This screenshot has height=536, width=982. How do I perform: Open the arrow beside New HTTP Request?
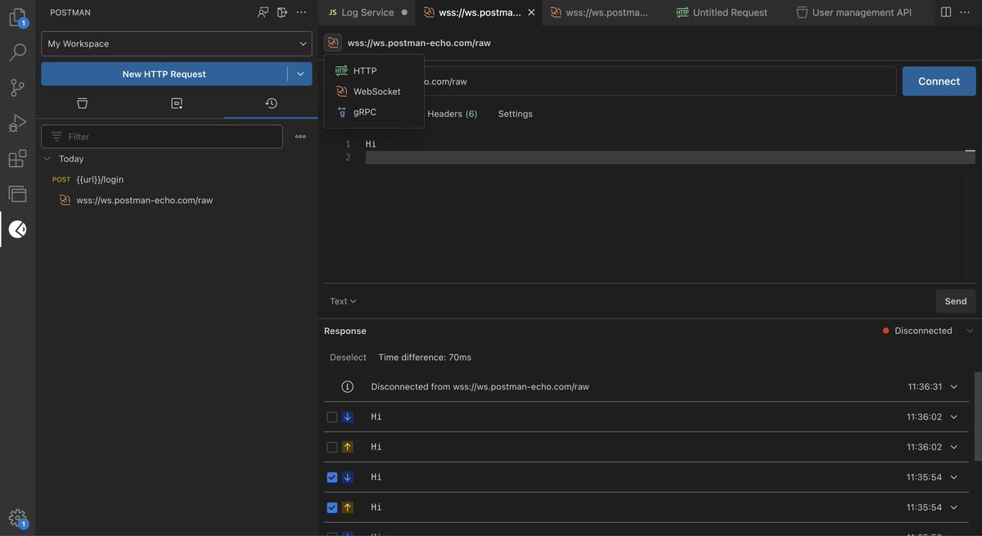[300, 74]
